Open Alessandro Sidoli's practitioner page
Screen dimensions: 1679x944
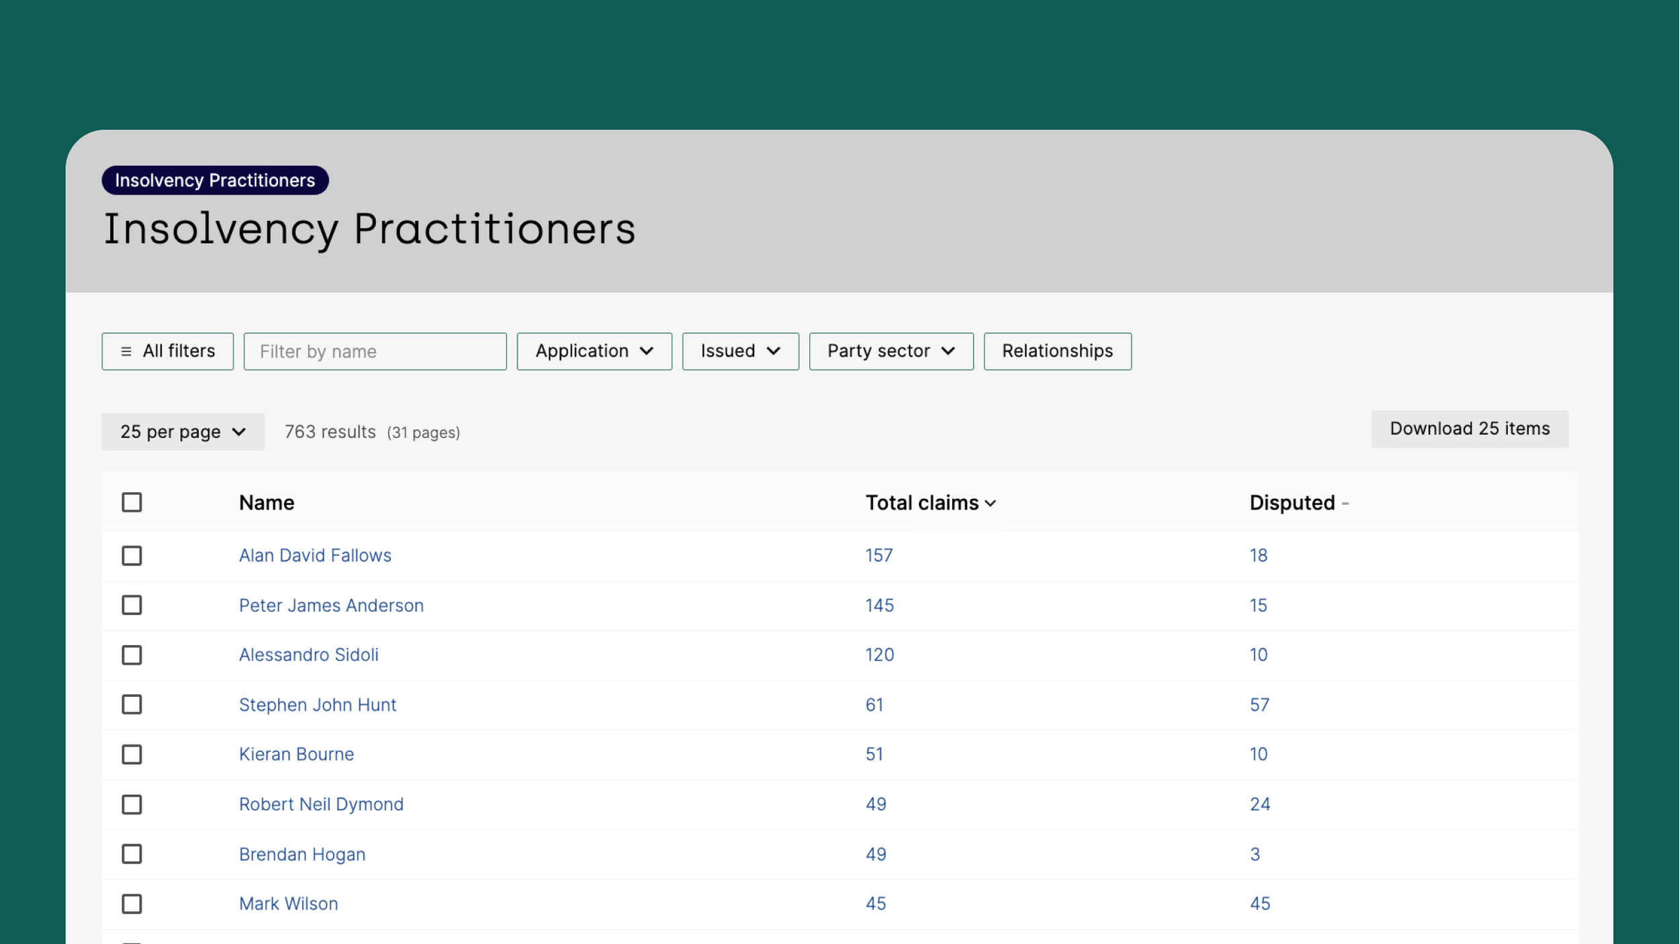point(308,655)
